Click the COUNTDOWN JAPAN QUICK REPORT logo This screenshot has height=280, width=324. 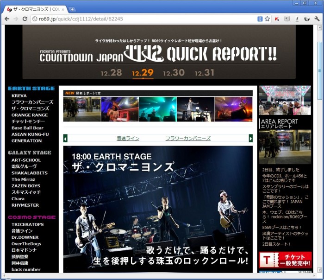point(158,53)
